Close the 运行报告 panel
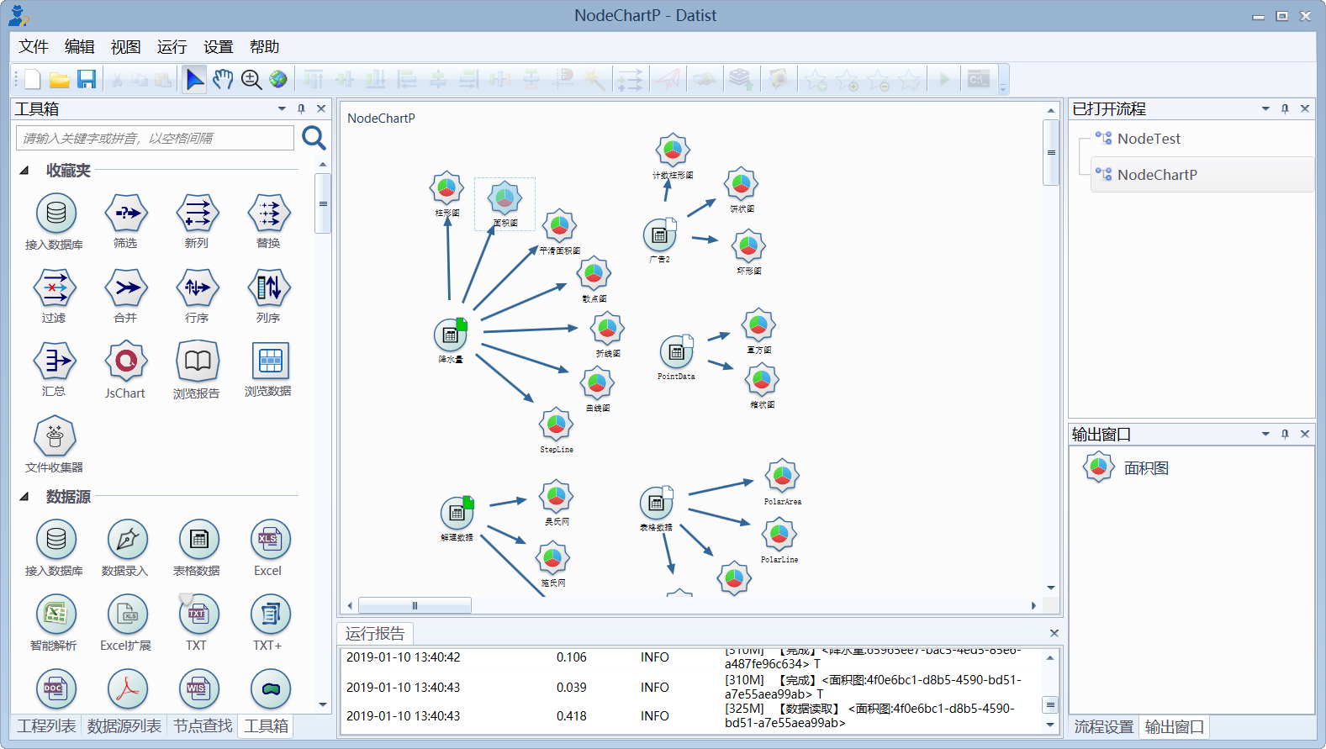Viewport: 1326px width, 749px height. coord(1054,633)
